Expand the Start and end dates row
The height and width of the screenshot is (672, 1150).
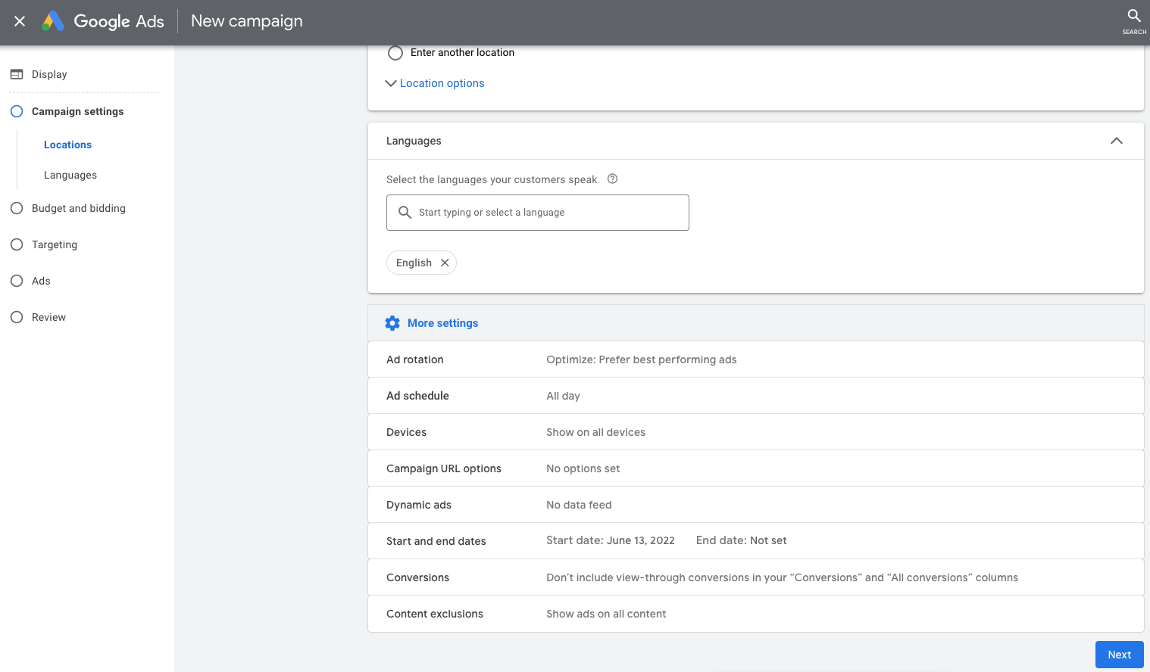coord(755,541)
